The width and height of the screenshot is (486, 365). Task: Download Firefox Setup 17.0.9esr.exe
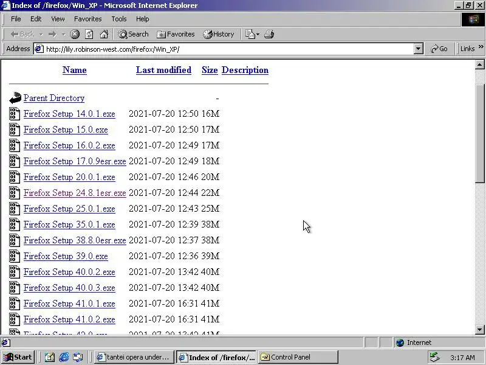[x=75, y=161]
